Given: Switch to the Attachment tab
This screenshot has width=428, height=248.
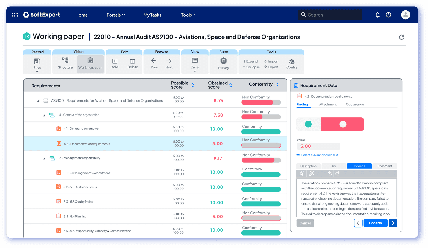Looking at the screenshot, I should pos(328,105).
